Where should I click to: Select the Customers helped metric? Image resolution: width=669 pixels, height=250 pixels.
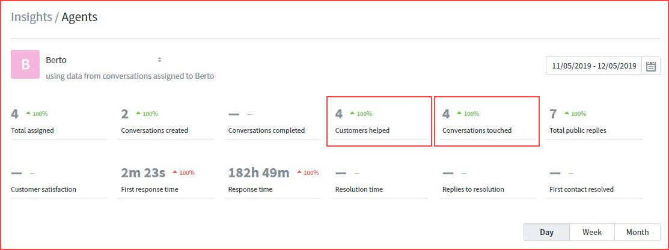point(379,122)
